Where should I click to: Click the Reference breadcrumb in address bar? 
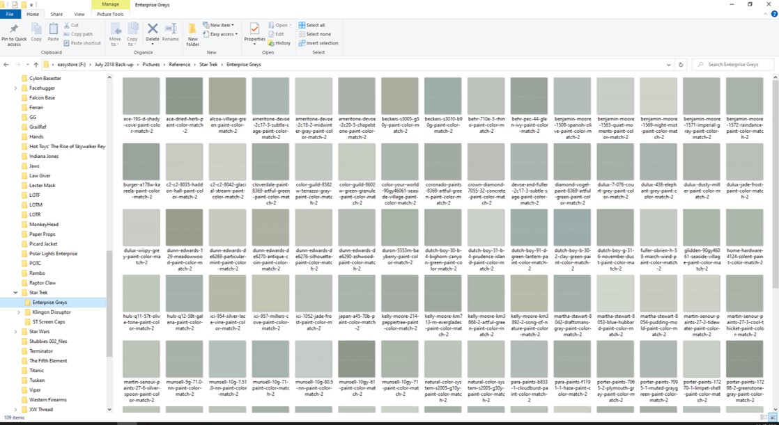(179, 65)
